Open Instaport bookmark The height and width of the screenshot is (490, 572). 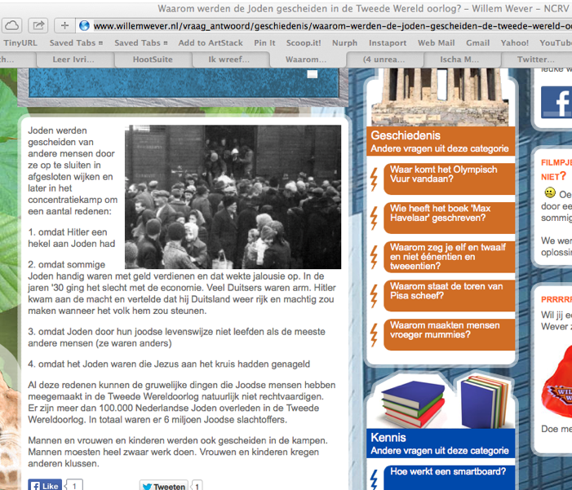388,43
